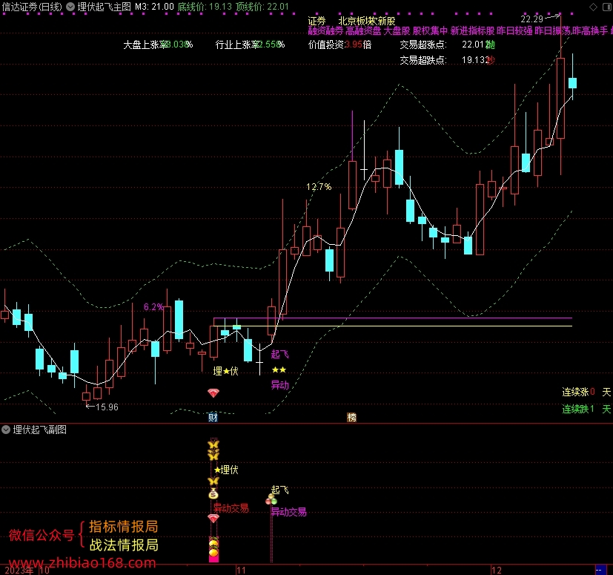
Task: Click the 22.29 high price label
Action: (x=532, y=19)
